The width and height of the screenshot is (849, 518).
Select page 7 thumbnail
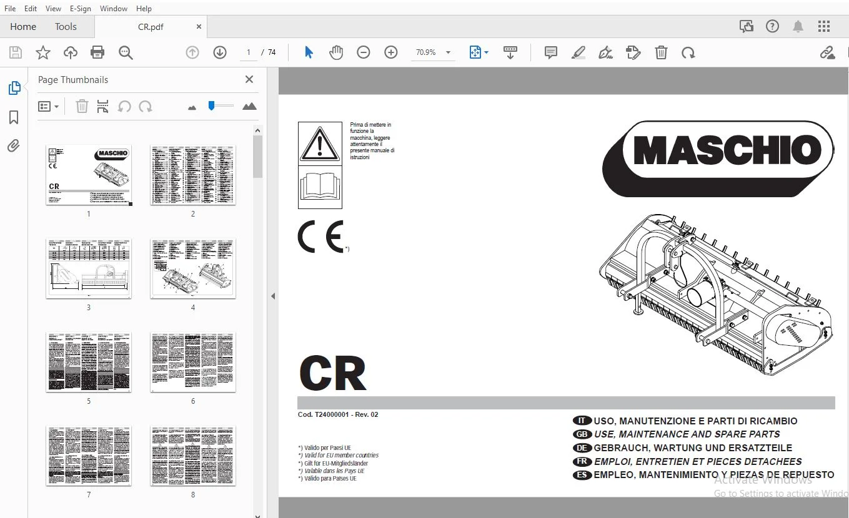tap(89, 456)
